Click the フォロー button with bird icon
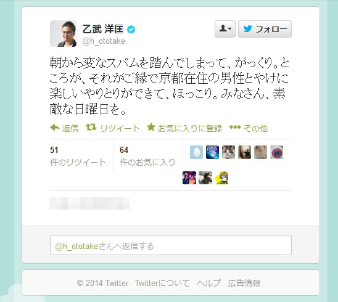 (x=265, y=29)
